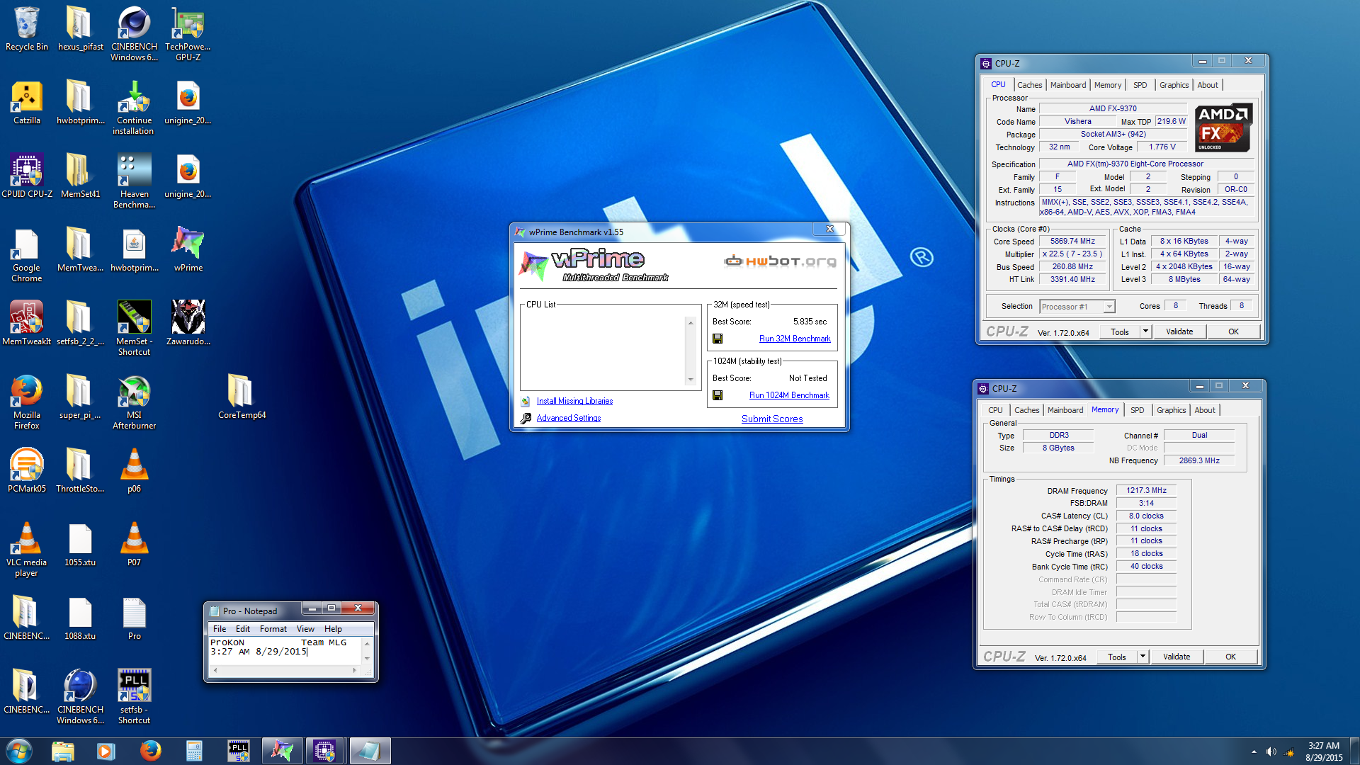Open the CINEBENCH Windows 64 shortcut beside hexus_pifast

(134, 33)
